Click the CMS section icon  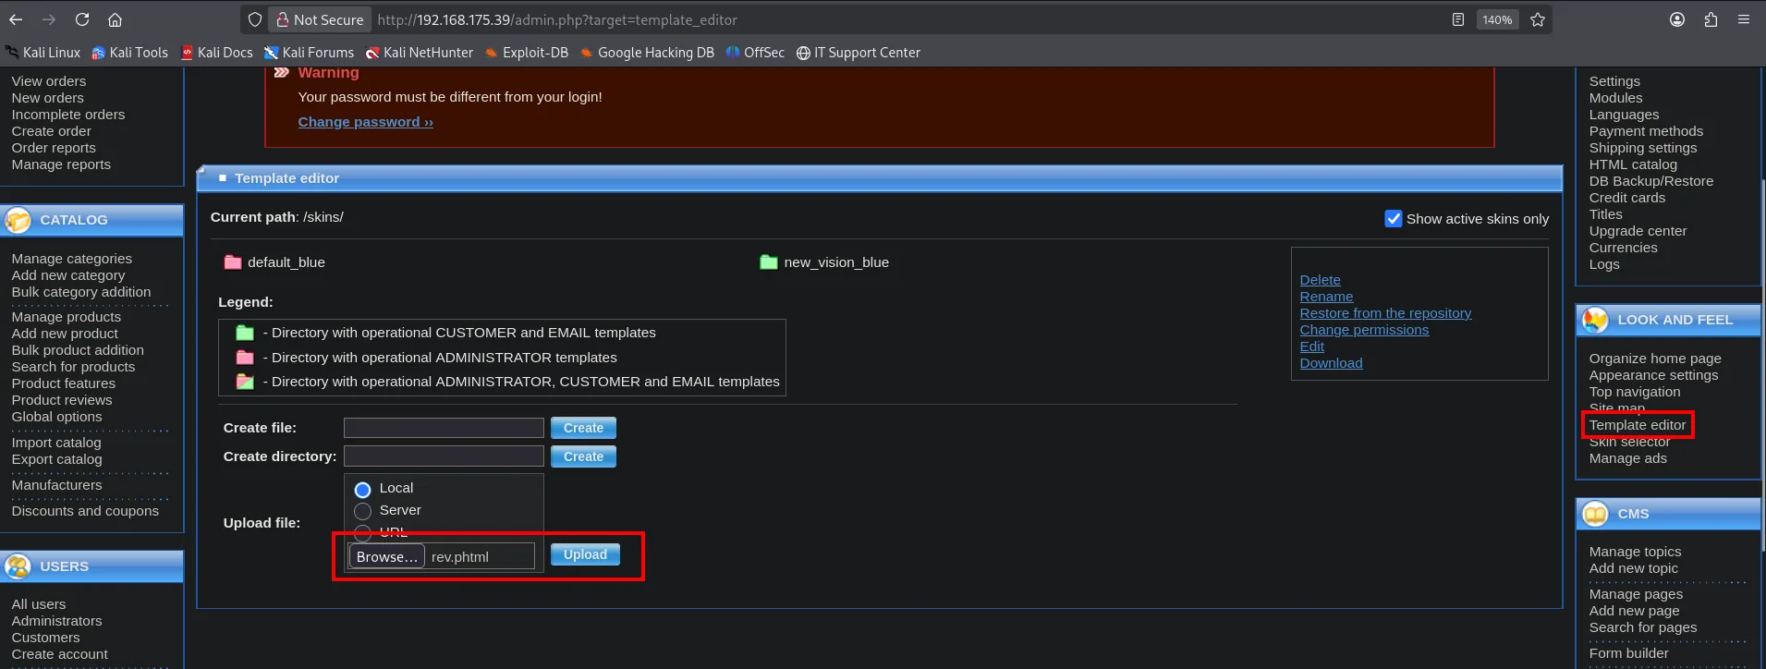coord(1595,514)
